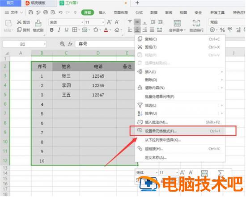This screenshot has width=246, height=197.
Task: Toggle Bold formatting
Action: pyautogui.click(x=51, y=30)
